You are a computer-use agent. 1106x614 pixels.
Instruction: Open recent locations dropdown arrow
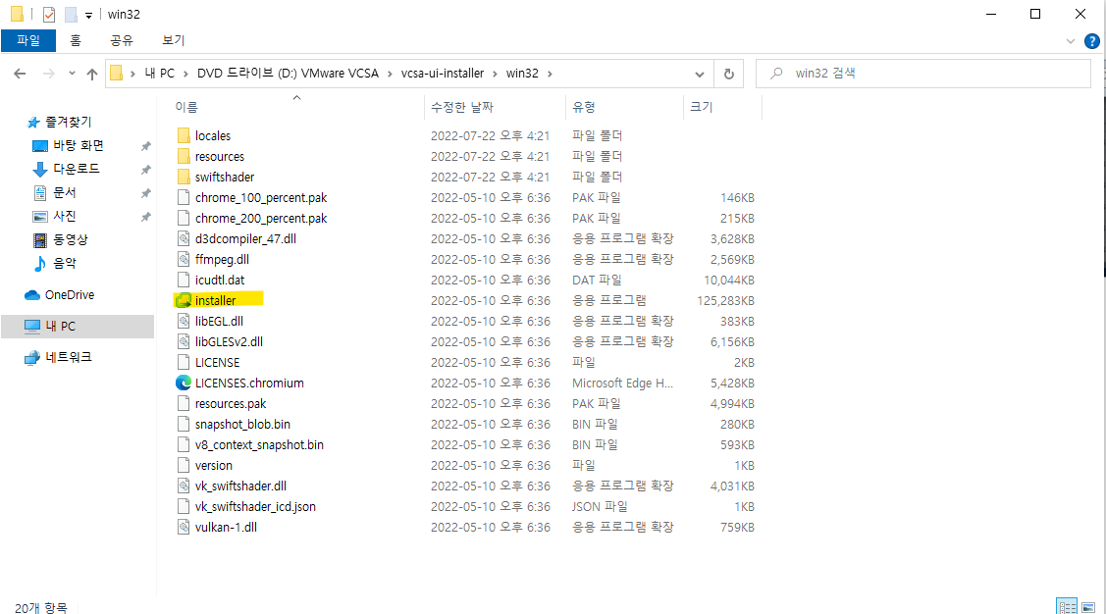point(72,74)
